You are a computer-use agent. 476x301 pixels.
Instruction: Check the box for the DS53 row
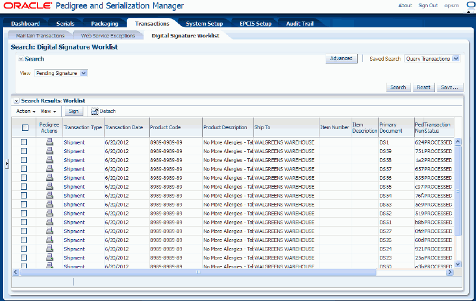(x=24, y=204)
